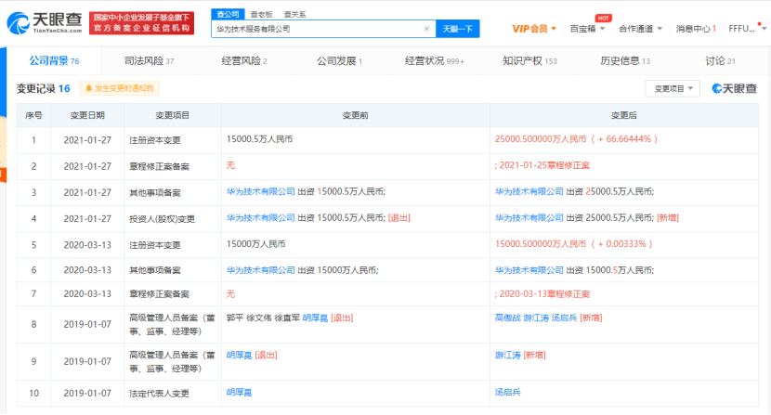Screen dimensions: 771x415
Task: Select the 15000.5万人民币 cell in row 1
Action: pos(259,139)
